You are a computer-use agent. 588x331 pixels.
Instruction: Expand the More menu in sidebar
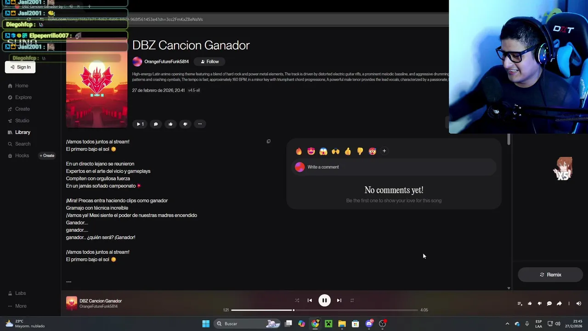pos(17,306)
